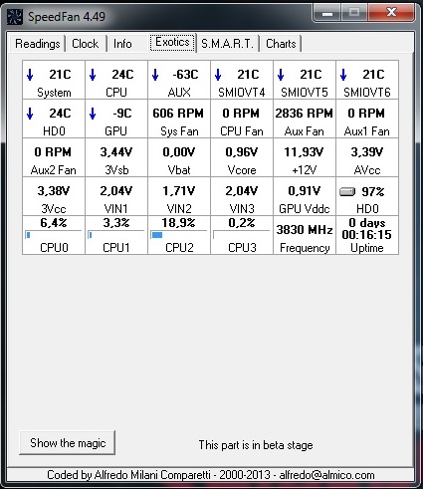This screenshot has height=489, width=423.
Task: Click the down arrow icon beside CPU temperature
Action: coord(93,75)
